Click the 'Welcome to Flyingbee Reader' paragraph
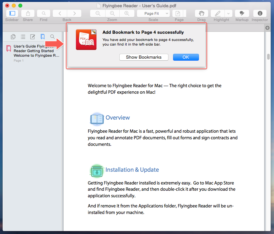The image size is (274, 234). (154, 89)
